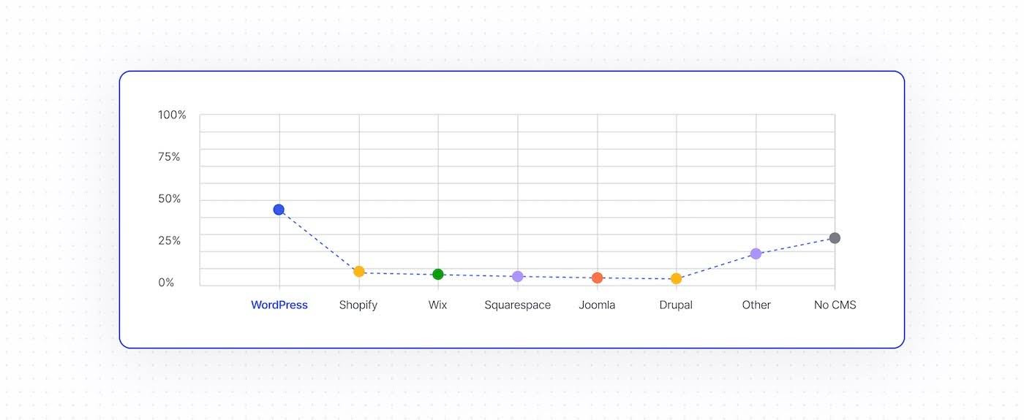The width and height of the screenshot is (1024, 420).
Task: Select the Joomla axis label
Action: tap(598, 305)
